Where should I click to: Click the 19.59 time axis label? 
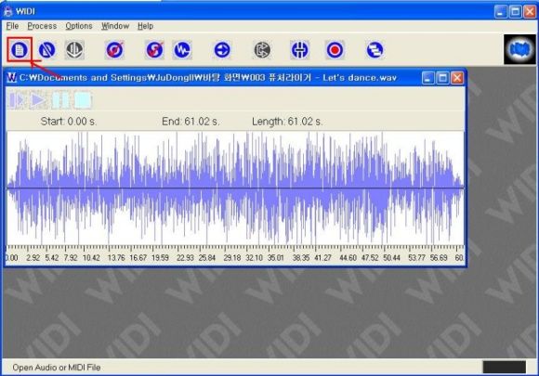click(x=160, y=257)
